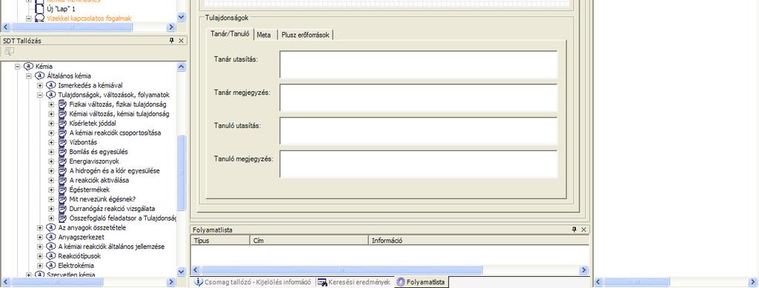Viewport: 759px width, 288px height.
Task: Click the icon of Összefoglaló feladatsor
Action: [62, 218]
